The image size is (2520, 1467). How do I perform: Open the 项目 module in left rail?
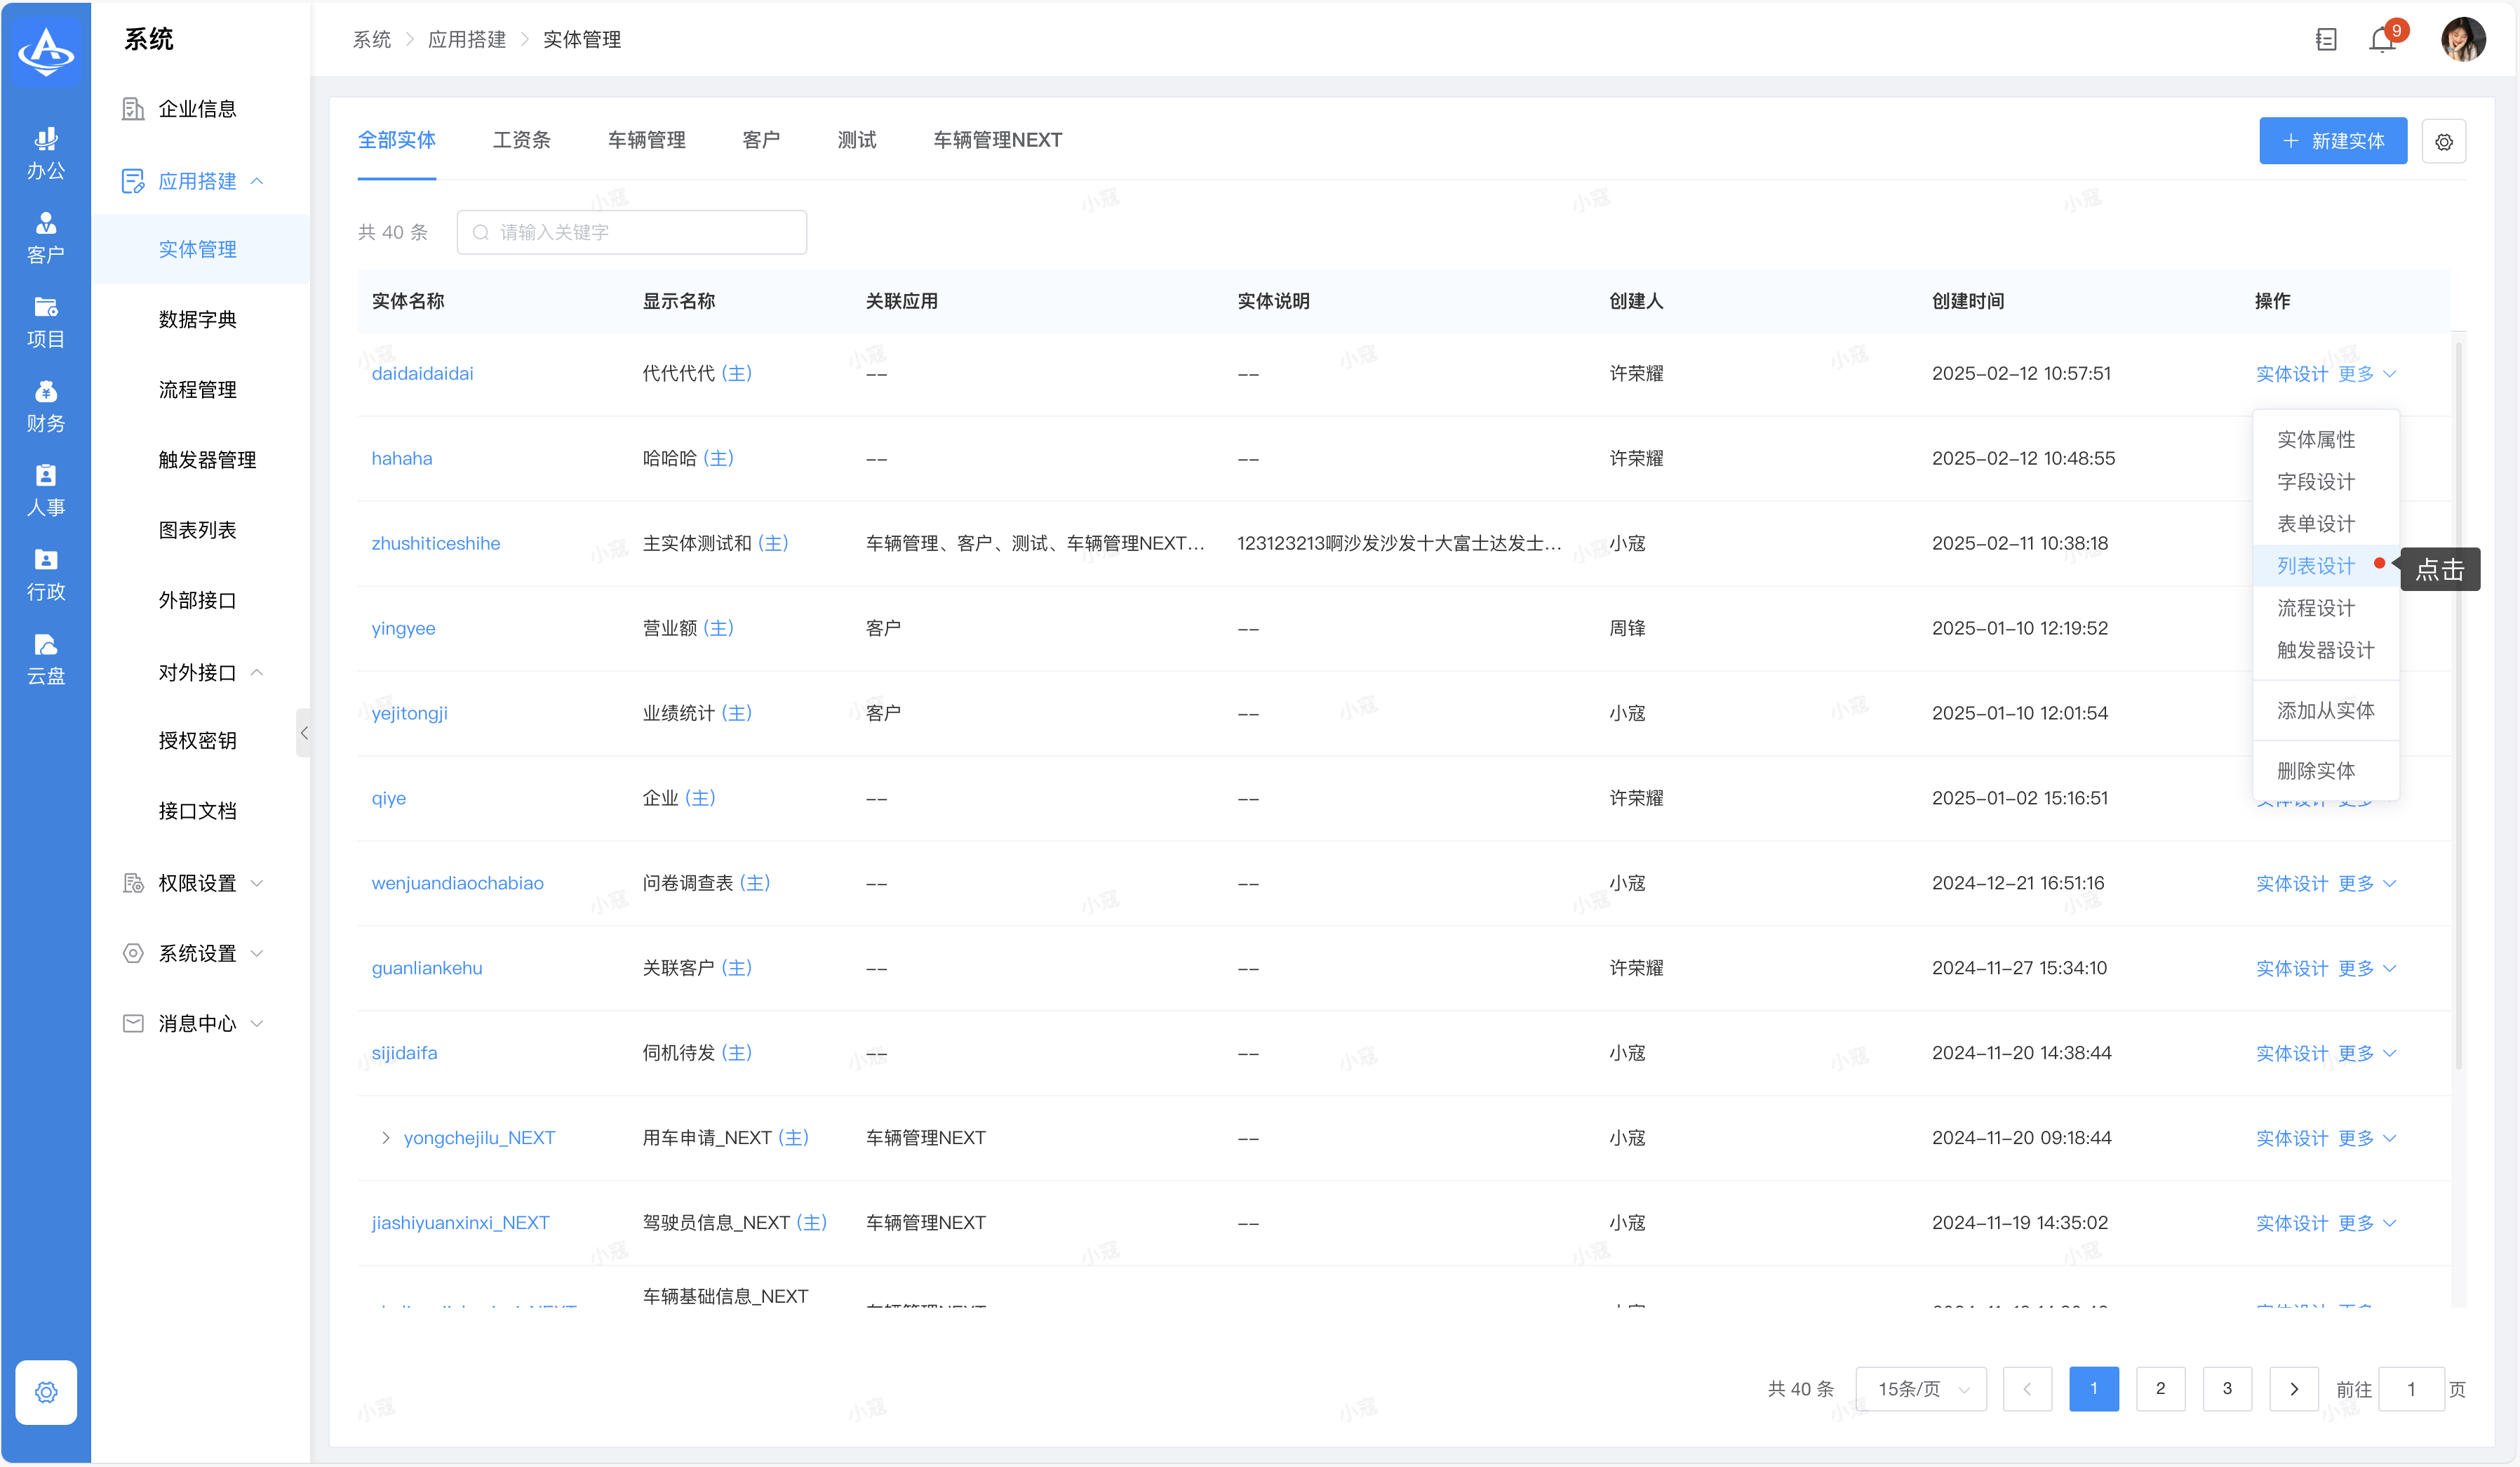tap(45, 322)
